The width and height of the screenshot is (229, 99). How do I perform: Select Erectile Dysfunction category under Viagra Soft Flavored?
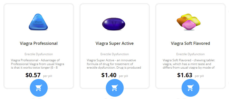(x=190, y=54)
